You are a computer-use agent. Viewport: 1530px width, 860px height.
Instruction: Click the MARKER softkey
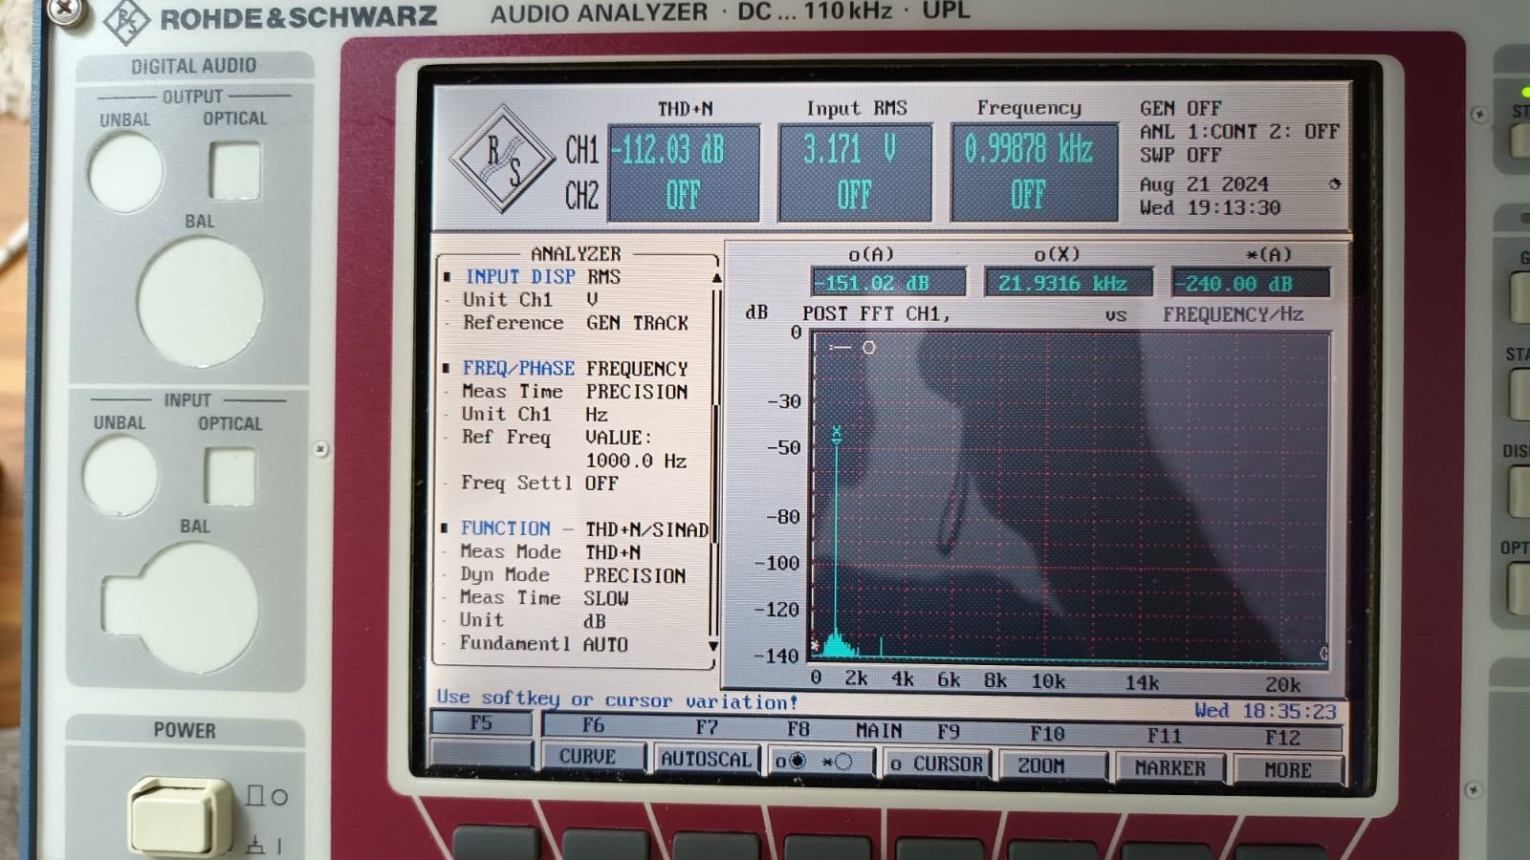click(x=1169, y=767)
